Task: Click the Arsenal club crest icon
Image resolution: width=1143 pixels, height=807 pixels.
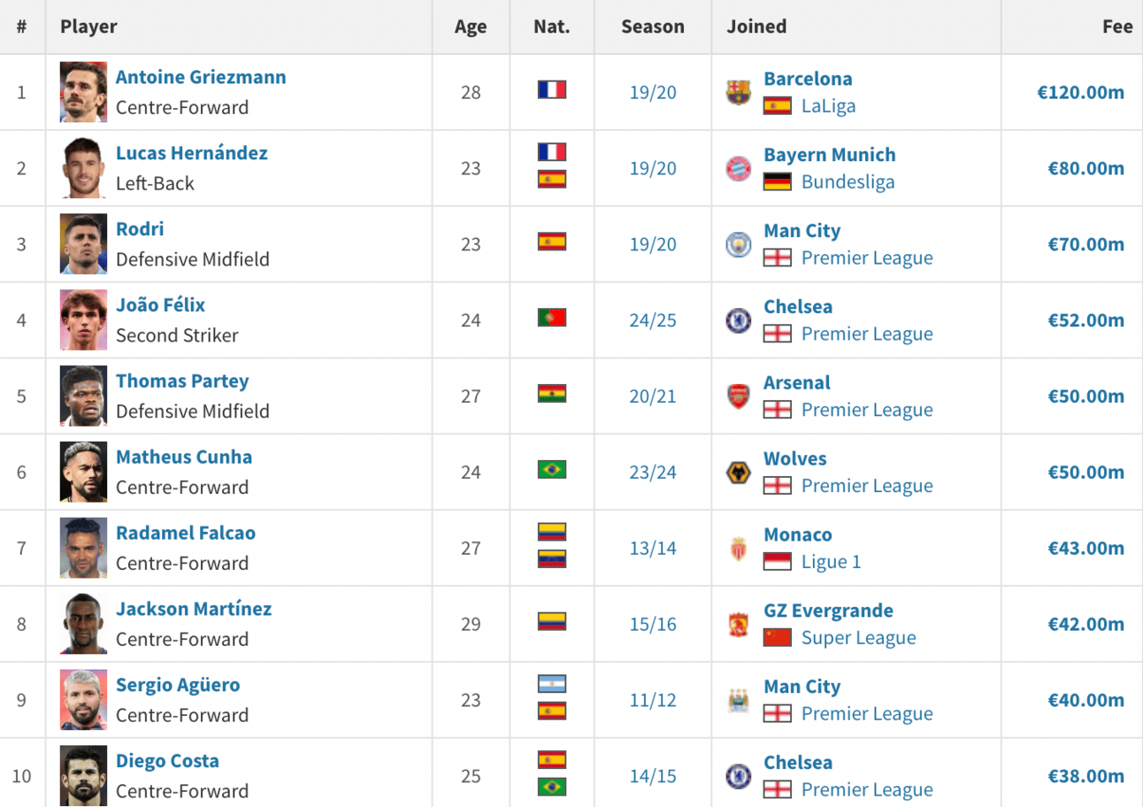Action: (738, 396)
